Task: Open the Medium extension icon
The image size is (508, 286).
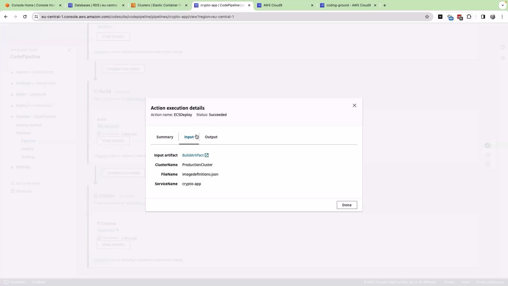Action: tap(440, 17)
